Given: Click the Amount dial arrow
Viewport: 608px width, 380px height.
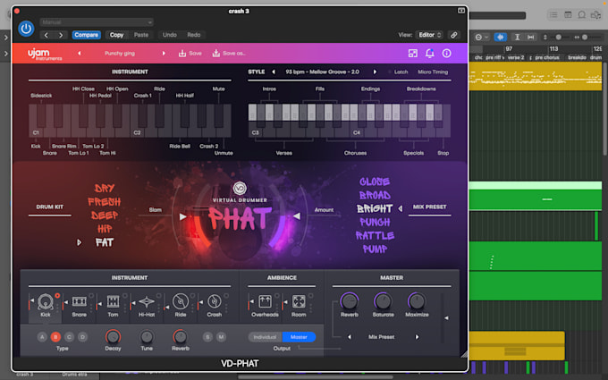Looking at the screenshot, I should [297, 216].
